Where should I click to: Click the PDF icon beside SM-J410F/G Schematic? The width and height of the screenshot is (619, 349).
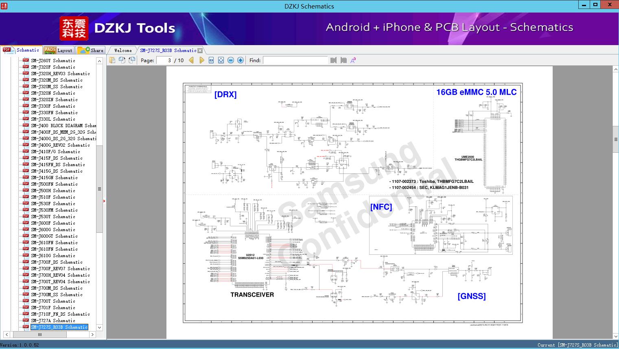coord(26,151)
